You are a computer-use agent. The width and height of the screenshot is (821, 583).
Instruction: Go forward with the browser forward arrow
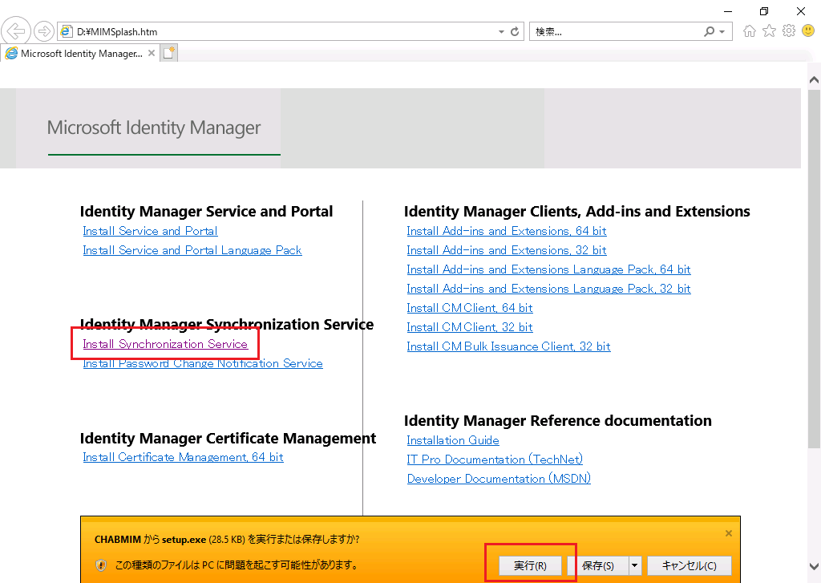point(44,31)
